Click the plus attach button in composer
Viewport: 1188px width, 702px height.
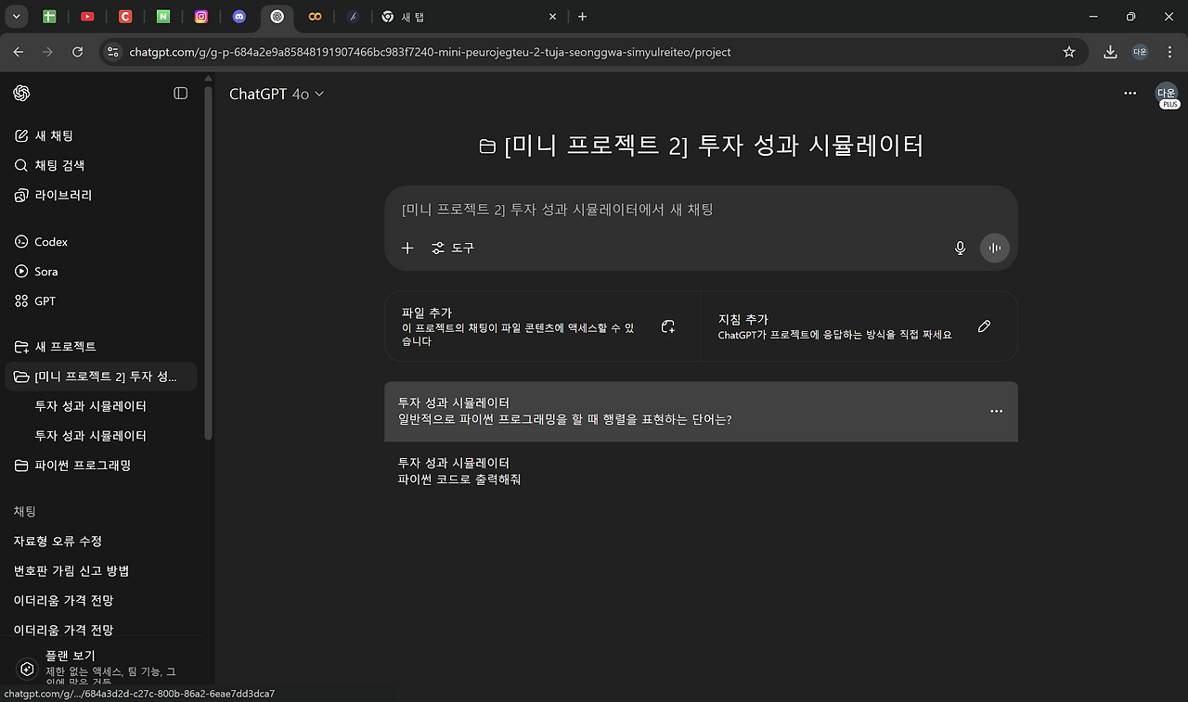tap(407, 248)
